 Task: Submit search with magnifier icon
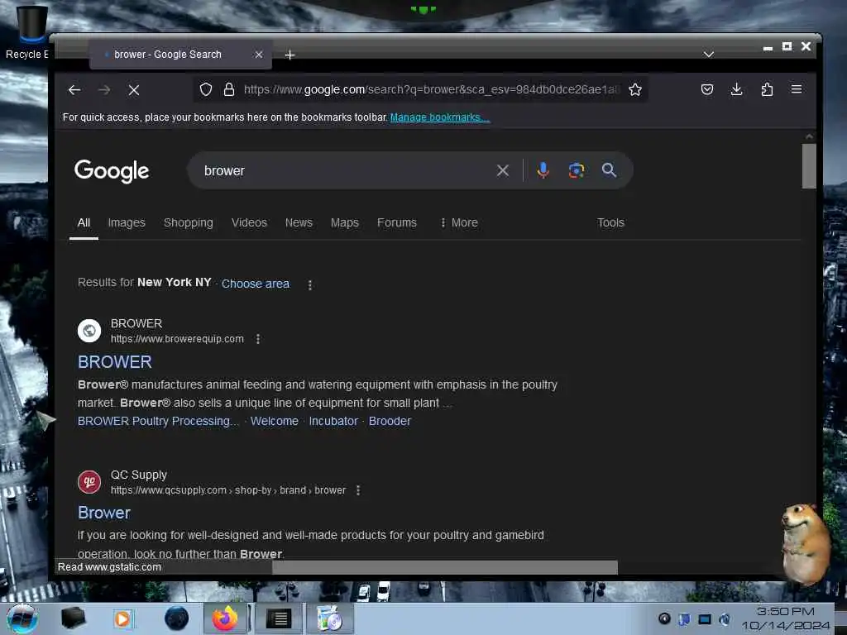click(x=609, y=170)
